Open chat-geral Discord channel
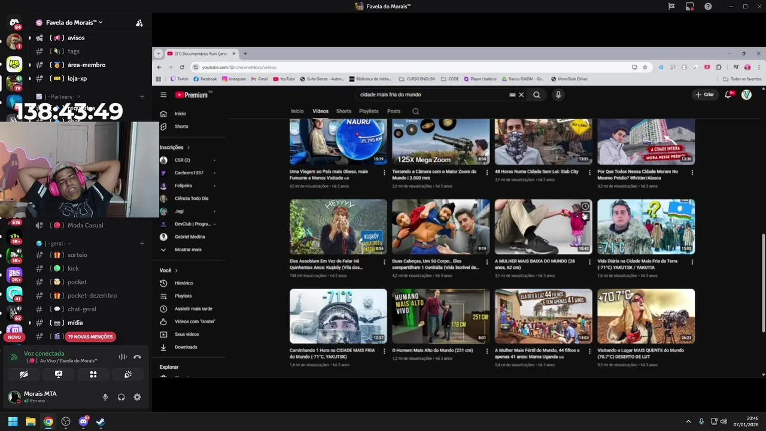 click(x=82, y=309)
